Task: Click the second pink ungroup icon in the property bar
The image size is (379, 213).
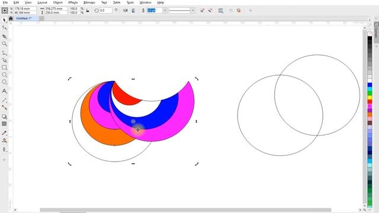Action: [210, 11]
